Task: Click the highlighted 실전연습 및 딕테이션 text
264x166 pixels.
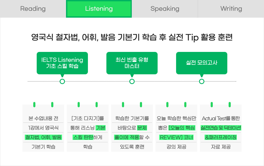Action: pyautogui.click(x=221, y=128)
